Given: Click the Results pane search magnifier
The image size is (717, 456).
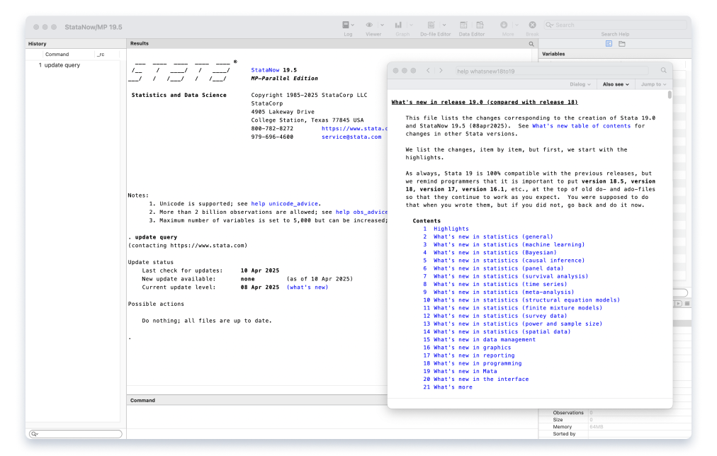Looking at the screenshot, I should click(531, 44).
